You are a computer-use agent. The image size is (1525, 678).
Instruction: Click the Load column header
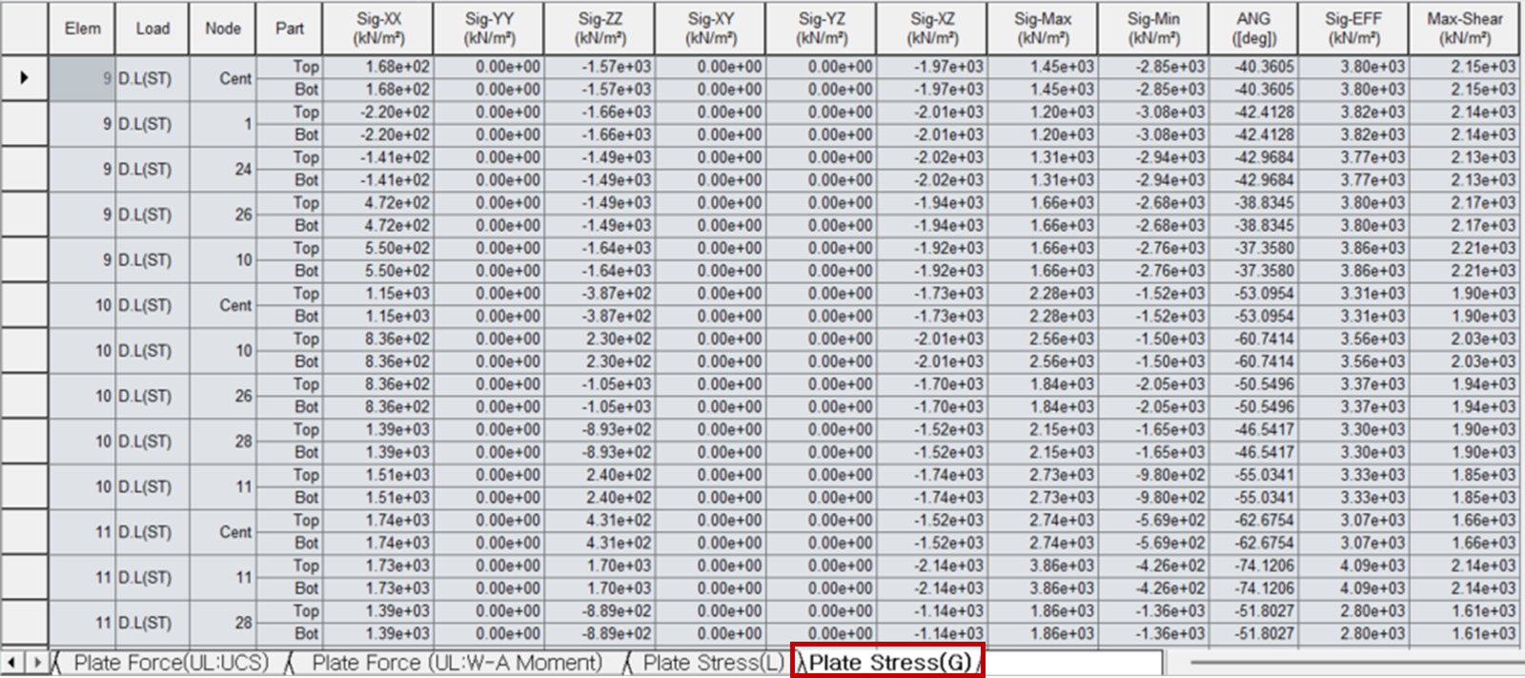tap(152, 29)
